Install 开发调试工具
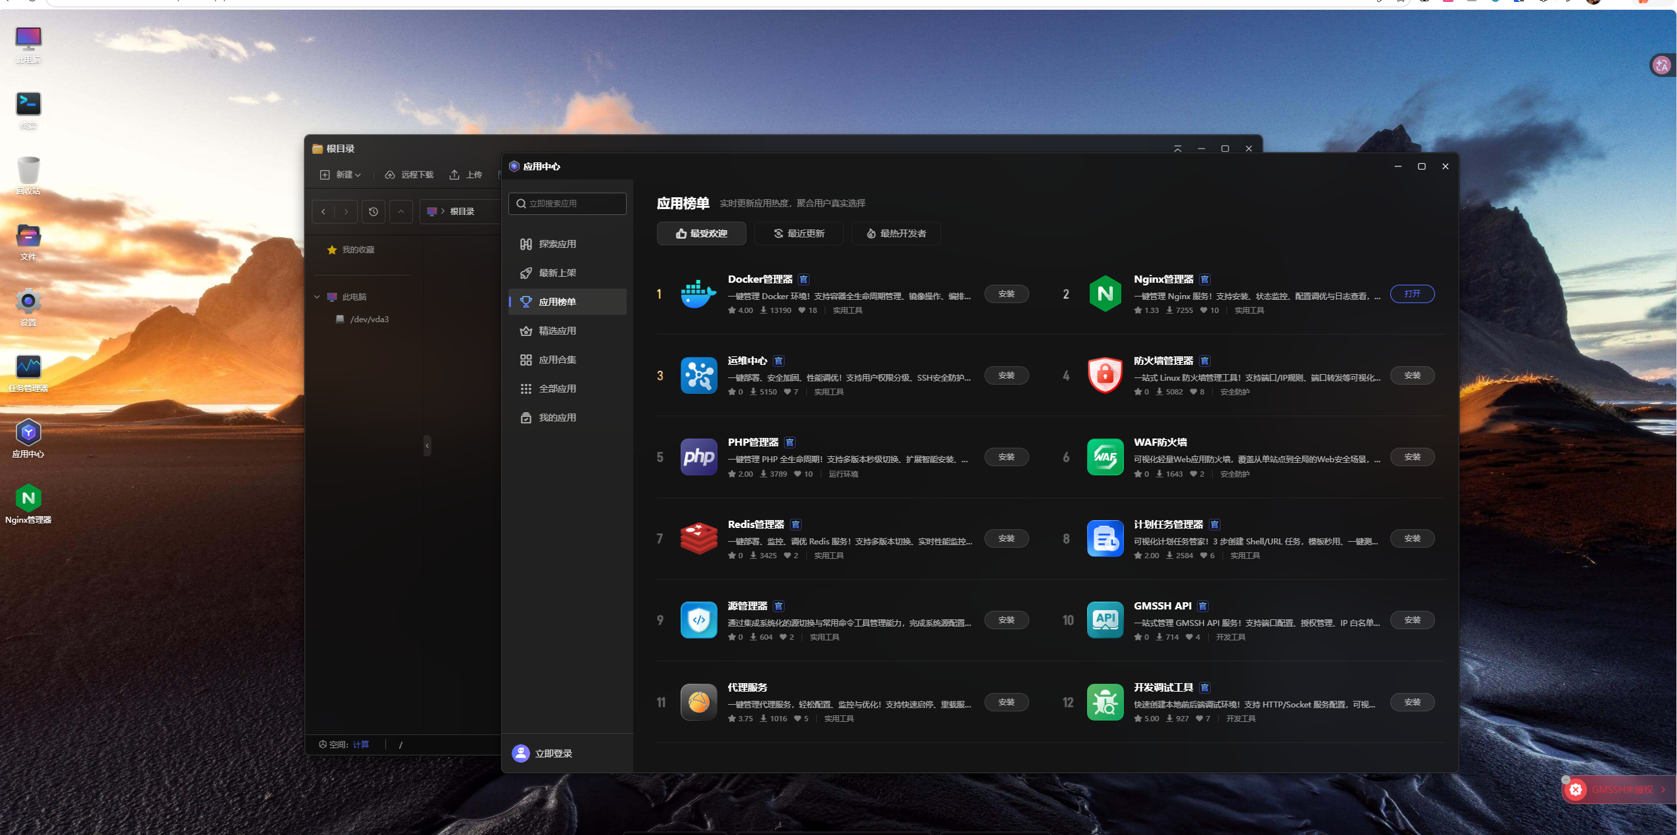The image size is (1677, 835). pos(1412,702)
